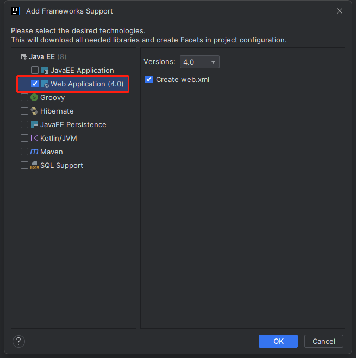
Task: Select the SQL Support list entry
Action: pyautogui.click(x=61, y=166)
